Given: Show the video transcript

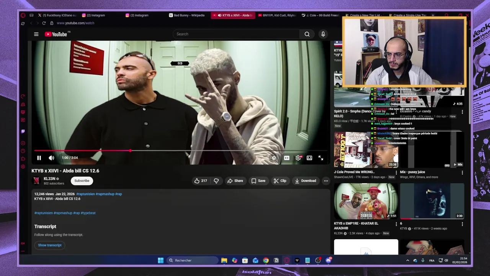Looking at the screenshot, I should click(50, 245).
